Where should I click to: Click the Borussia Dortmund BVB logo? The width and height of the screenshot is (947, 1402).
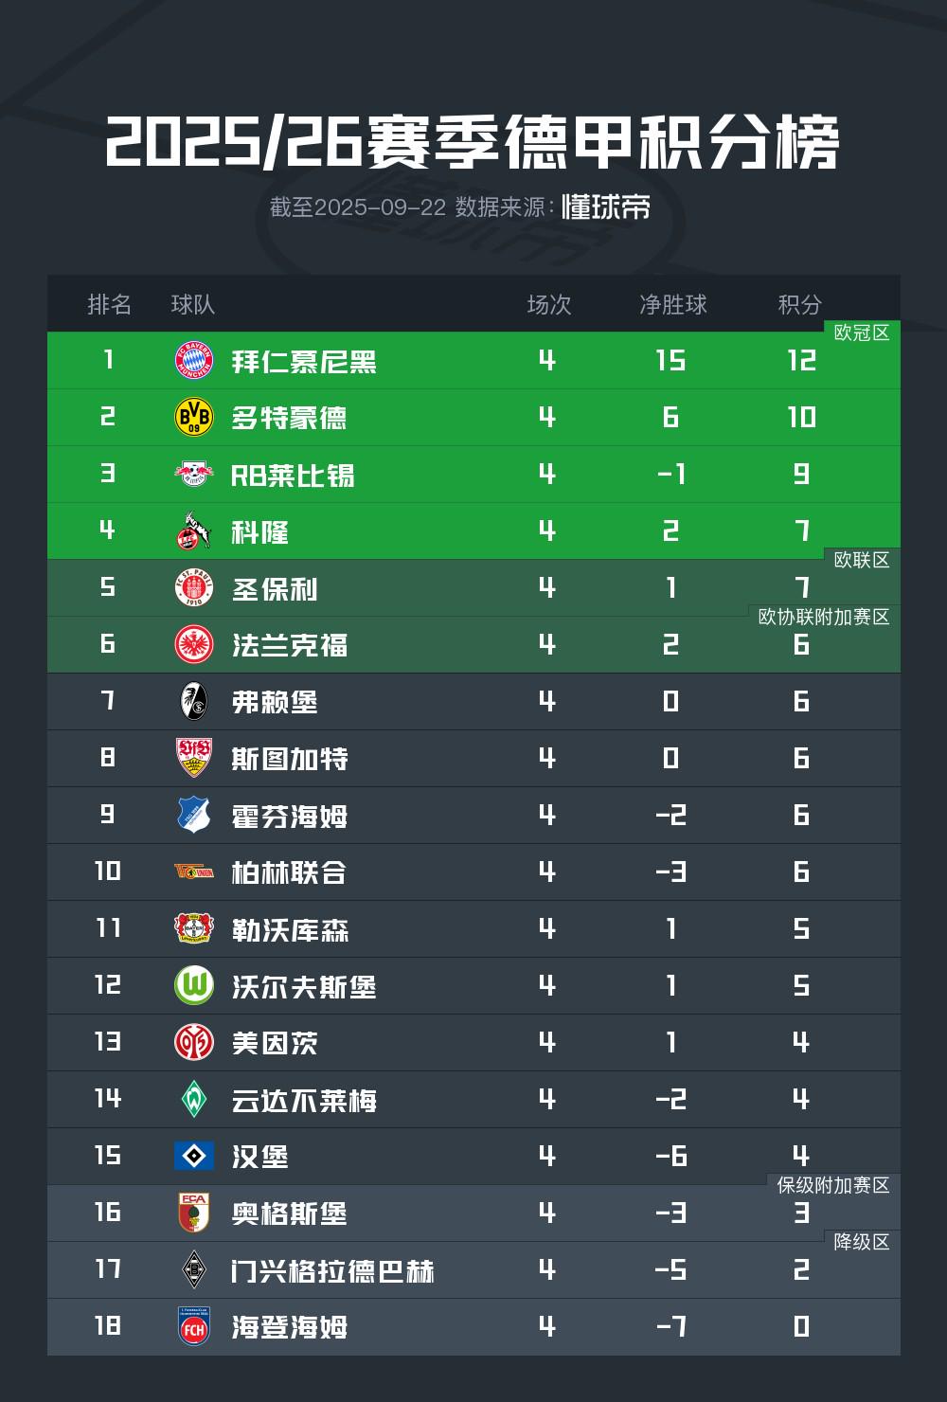(194, 418)
